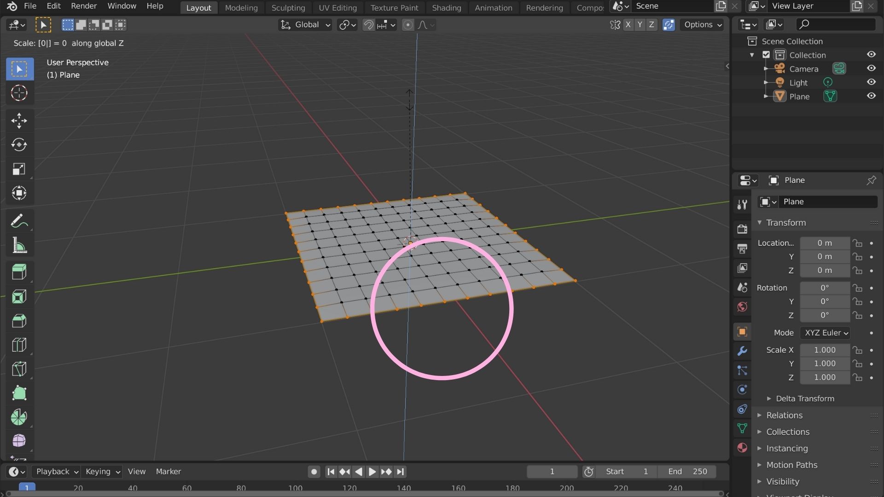Switch to edge select mode
Screen dimensions: 884x497
coord(80,25)
